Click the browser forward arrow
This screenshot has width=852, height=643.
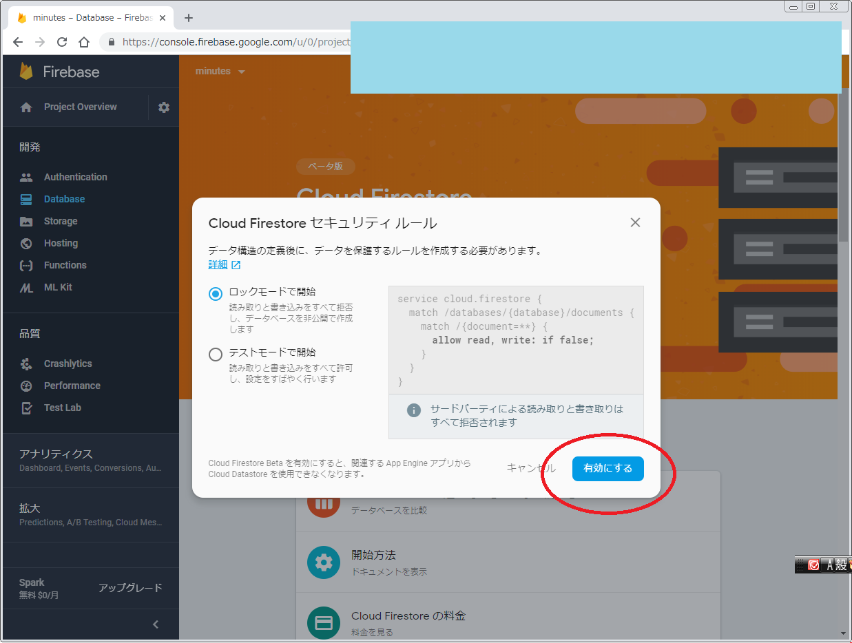[x=40, y=42]
